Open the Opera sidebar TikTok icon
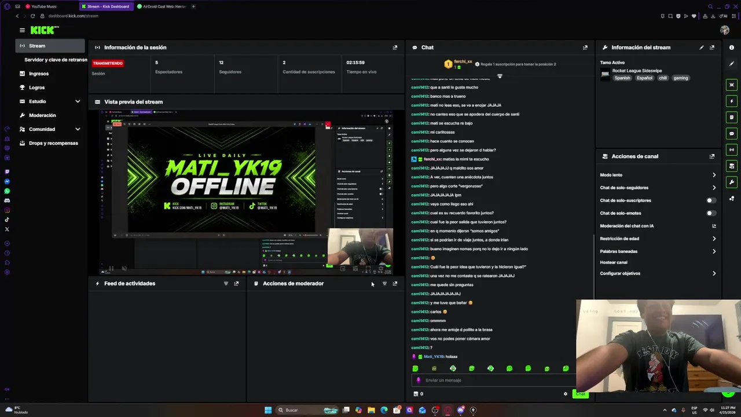 pos(7,220)
